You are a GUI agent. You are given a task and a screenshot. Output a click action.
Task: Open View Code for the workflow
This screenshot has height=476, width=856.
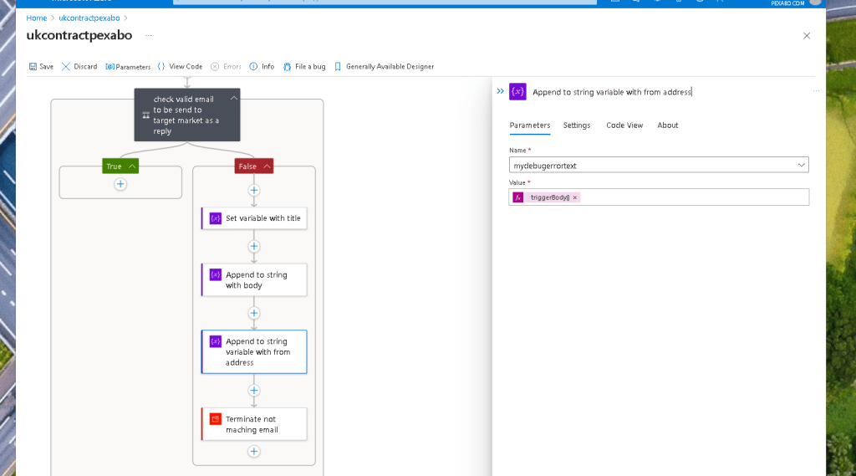(x=180, y=67)
